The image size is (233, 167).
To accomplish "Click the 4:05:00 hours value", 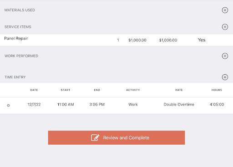I will pyautogui.click(x=217, y=105).
